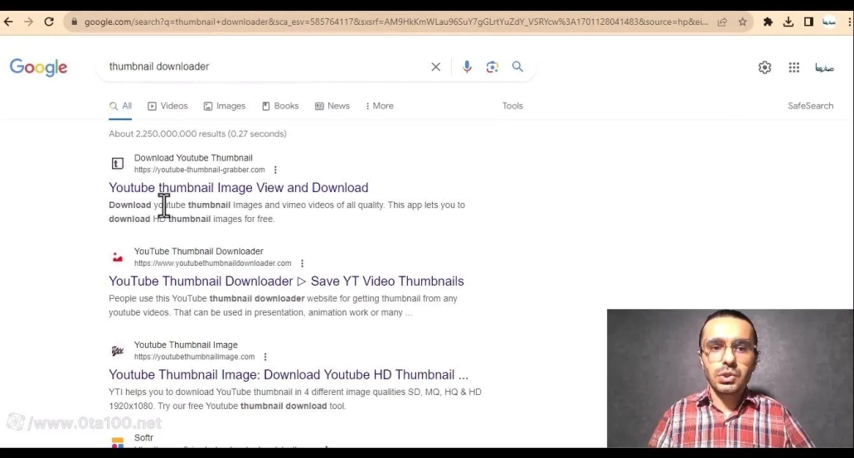
Task: Bookmark this page with the star icon
Action: pyautogui.click(x=742, y=22)
